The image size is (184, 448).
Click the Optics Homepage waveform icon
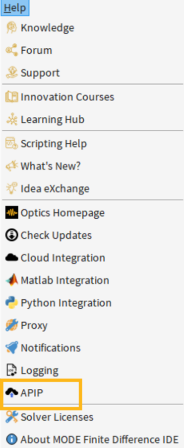pos(11,213)
